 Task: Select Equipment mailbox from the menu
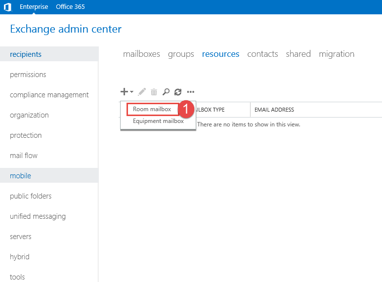(158, 121)
